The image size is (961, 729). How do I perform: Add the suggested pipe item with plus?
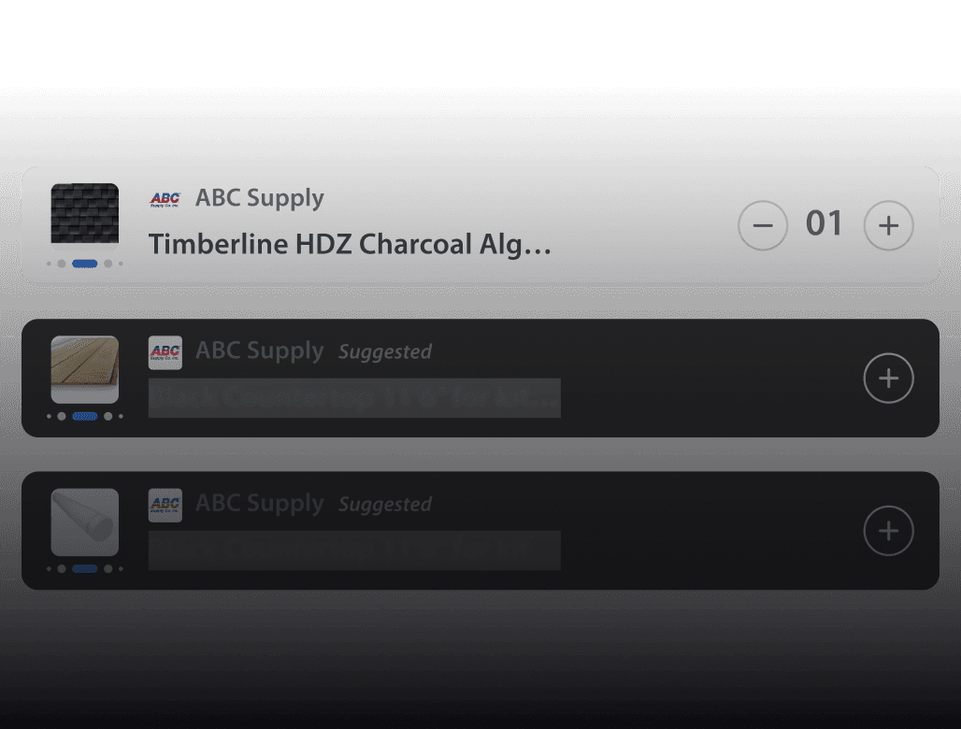pyautogui.click(x=888, y=531)
